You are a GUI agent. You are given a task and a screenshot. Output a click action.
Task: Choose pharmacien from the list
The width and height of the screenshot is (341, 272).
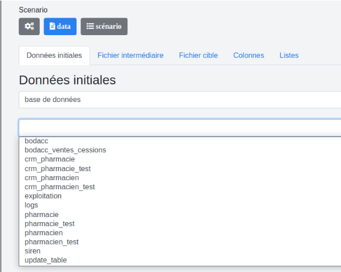[x=44, y=233]
